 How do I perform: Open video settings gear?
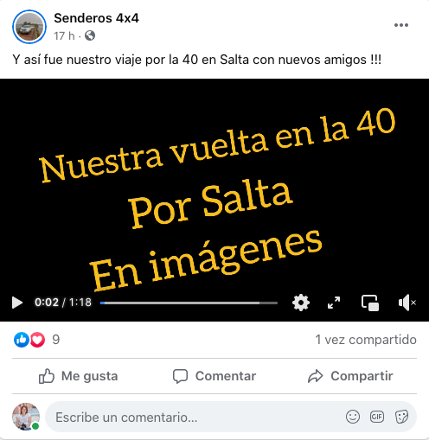coord(301,303)
